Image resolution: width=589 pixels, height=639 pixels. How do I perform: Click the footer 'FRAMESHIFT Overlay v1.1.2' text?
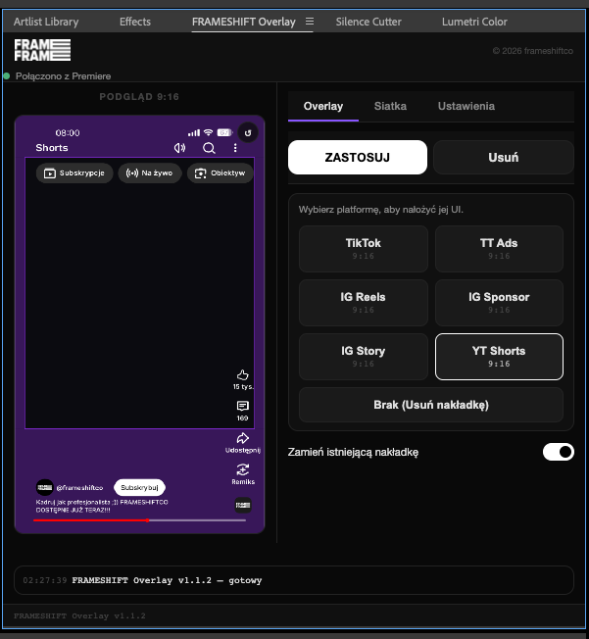click(79, 615)
